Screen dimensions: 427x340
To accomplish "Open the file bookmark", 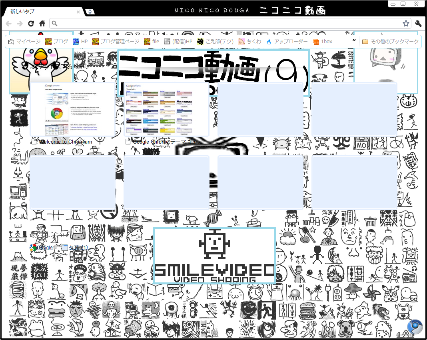I will click(x=152, y=42).
